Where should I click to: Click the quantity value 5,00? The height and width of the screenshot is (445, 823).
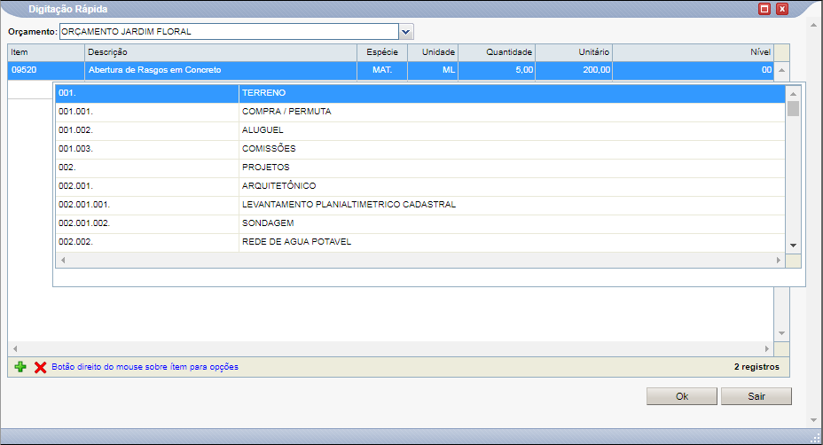(524, 70)
